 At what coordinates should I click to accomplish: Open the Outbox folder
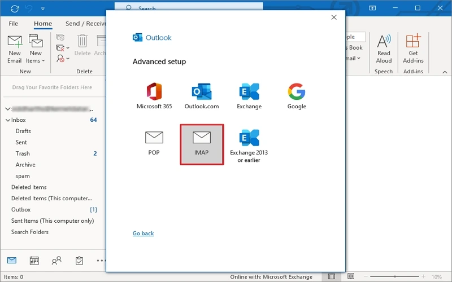(x=21, y=209)
